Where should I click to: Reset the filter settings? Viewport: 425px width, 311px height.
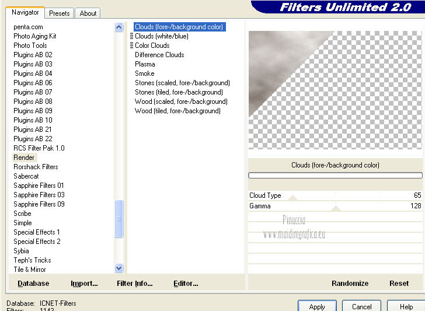pos(399,284)
